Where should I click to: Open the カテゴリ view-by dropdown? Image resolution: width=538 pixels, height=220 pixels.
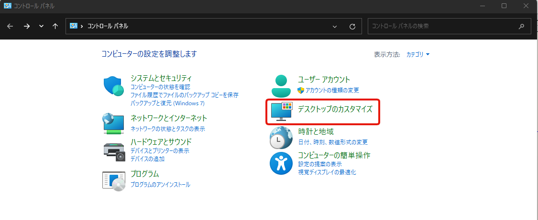(417, 55)
